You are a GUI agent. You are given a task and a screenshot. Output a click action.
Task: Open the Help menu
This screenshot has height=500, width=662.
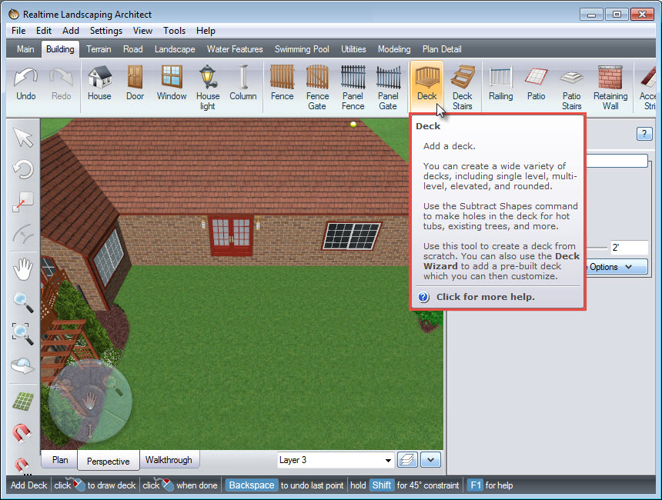pyautogui.click(x=206, y=31)
